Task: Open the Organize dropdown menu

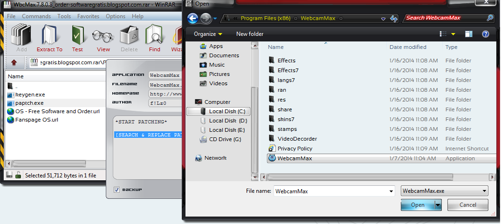Action: point(208,34)
